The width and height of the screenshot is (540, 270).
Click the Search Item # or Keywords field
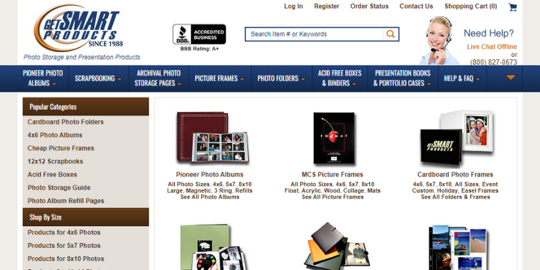tap(315, 34)
